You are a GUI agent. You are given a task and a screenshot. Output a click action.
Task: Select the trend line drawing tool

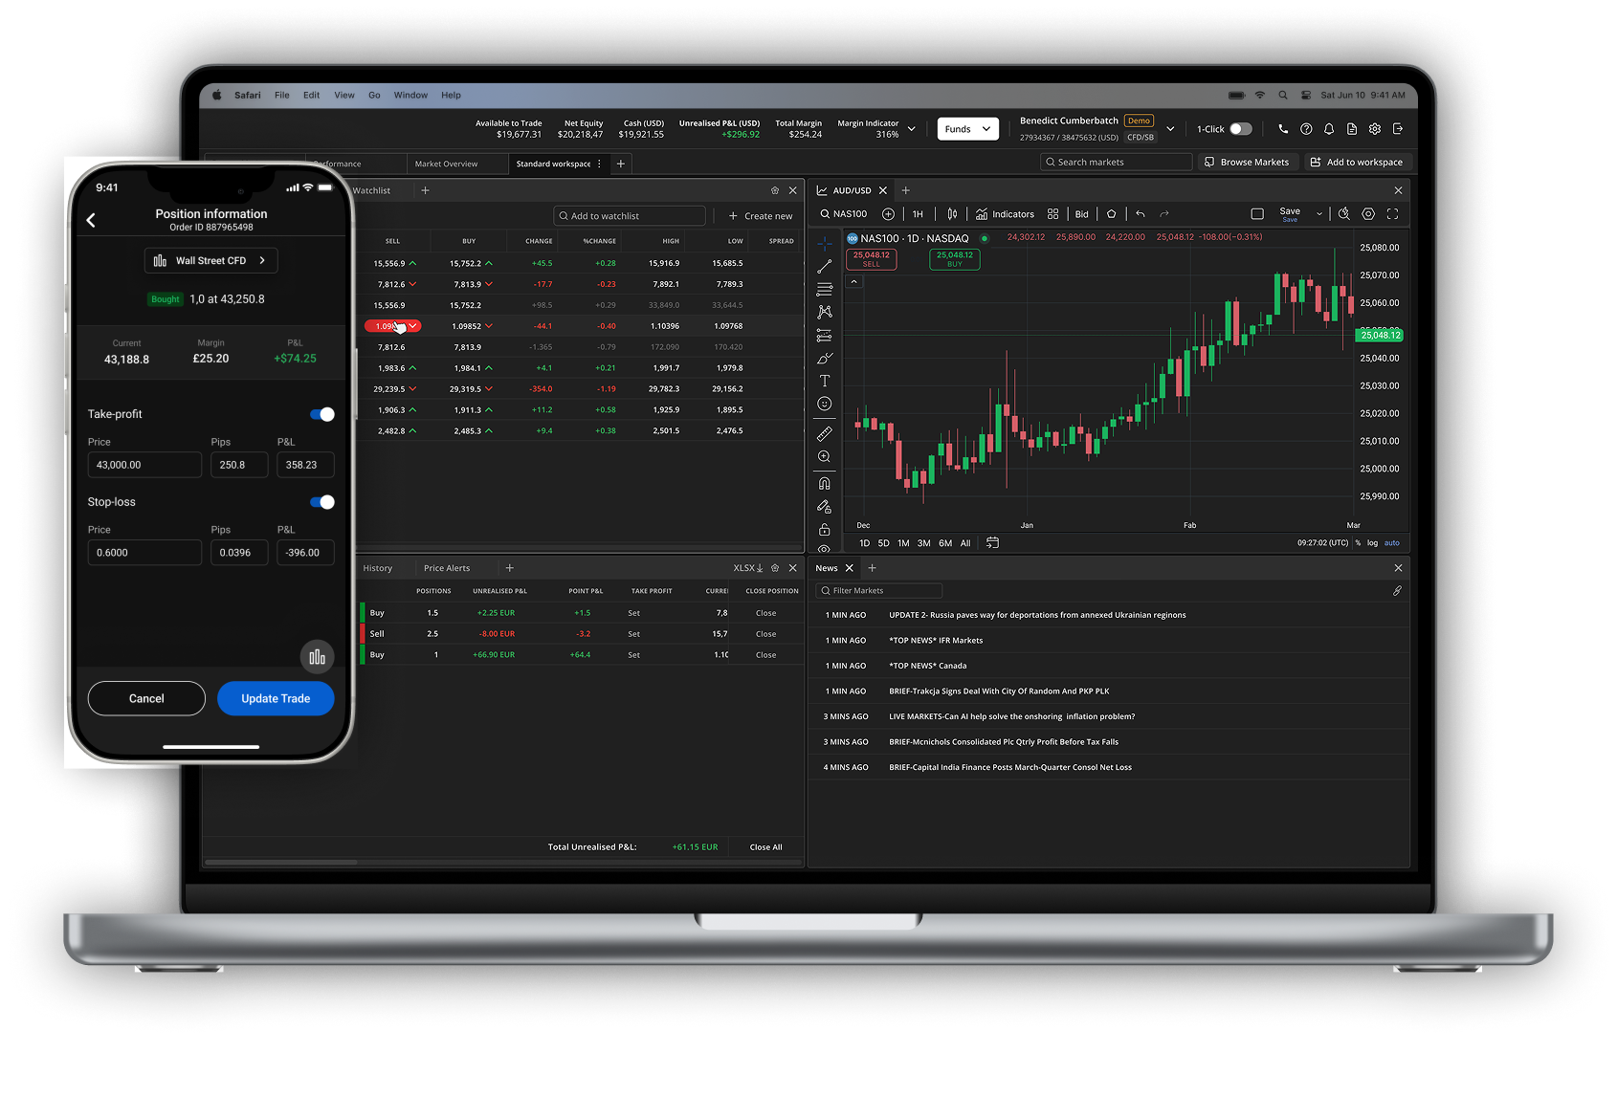(x=824, y=266)
